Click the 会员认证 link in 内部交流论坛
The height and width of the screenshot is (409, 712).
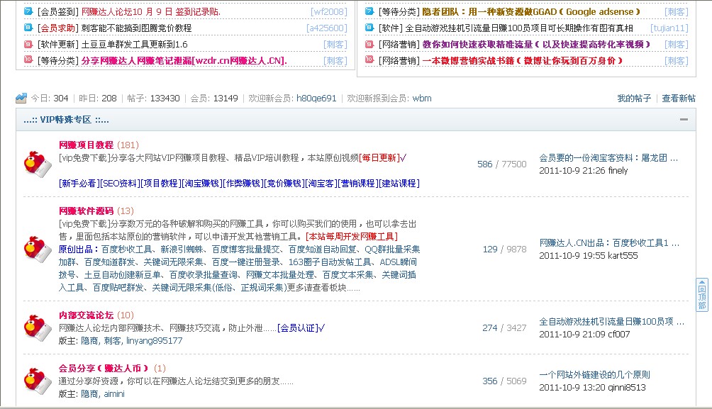point(298,327)
